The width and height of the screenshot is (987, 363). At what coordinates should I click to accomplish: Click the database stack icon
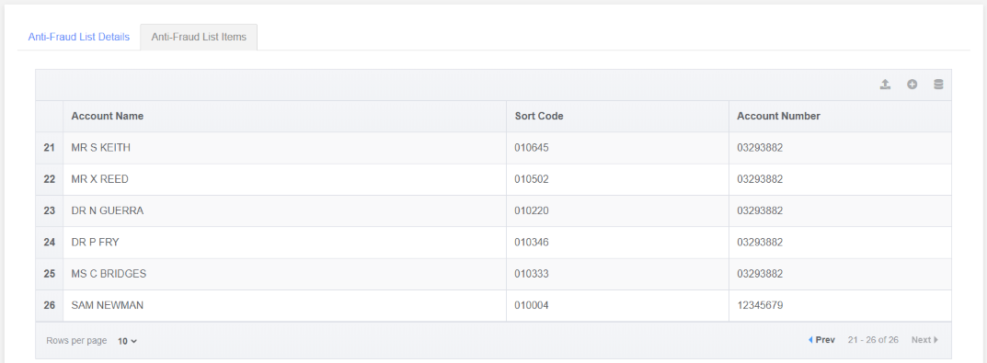pos(938,85)
